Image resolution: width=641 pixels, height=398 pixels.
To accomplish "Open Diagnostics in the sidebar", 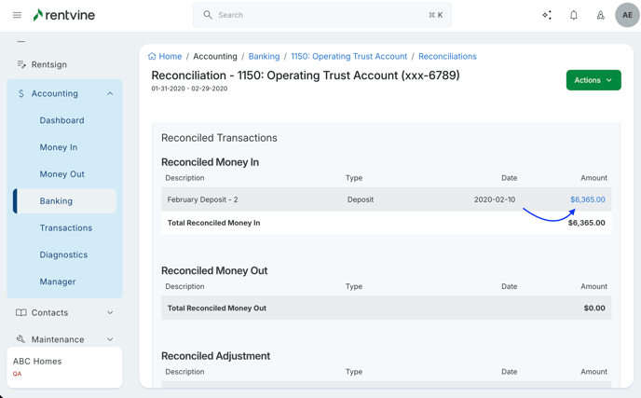I will click(63, 254).
